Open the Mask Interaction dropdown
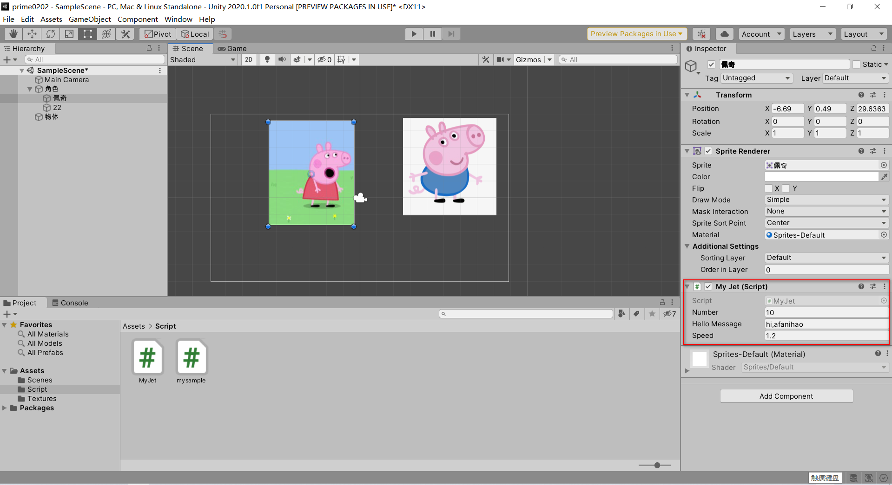The height and width of the screenshot is (485, 892). [x=826, y=211]
